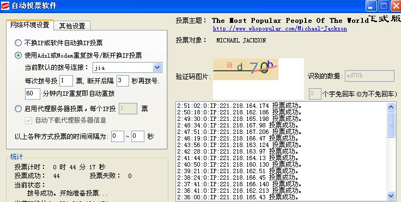This screenshot has height=202, width=401.
Task: Click status text 拨号成功。开始准备投票
Action: (67, 193)
